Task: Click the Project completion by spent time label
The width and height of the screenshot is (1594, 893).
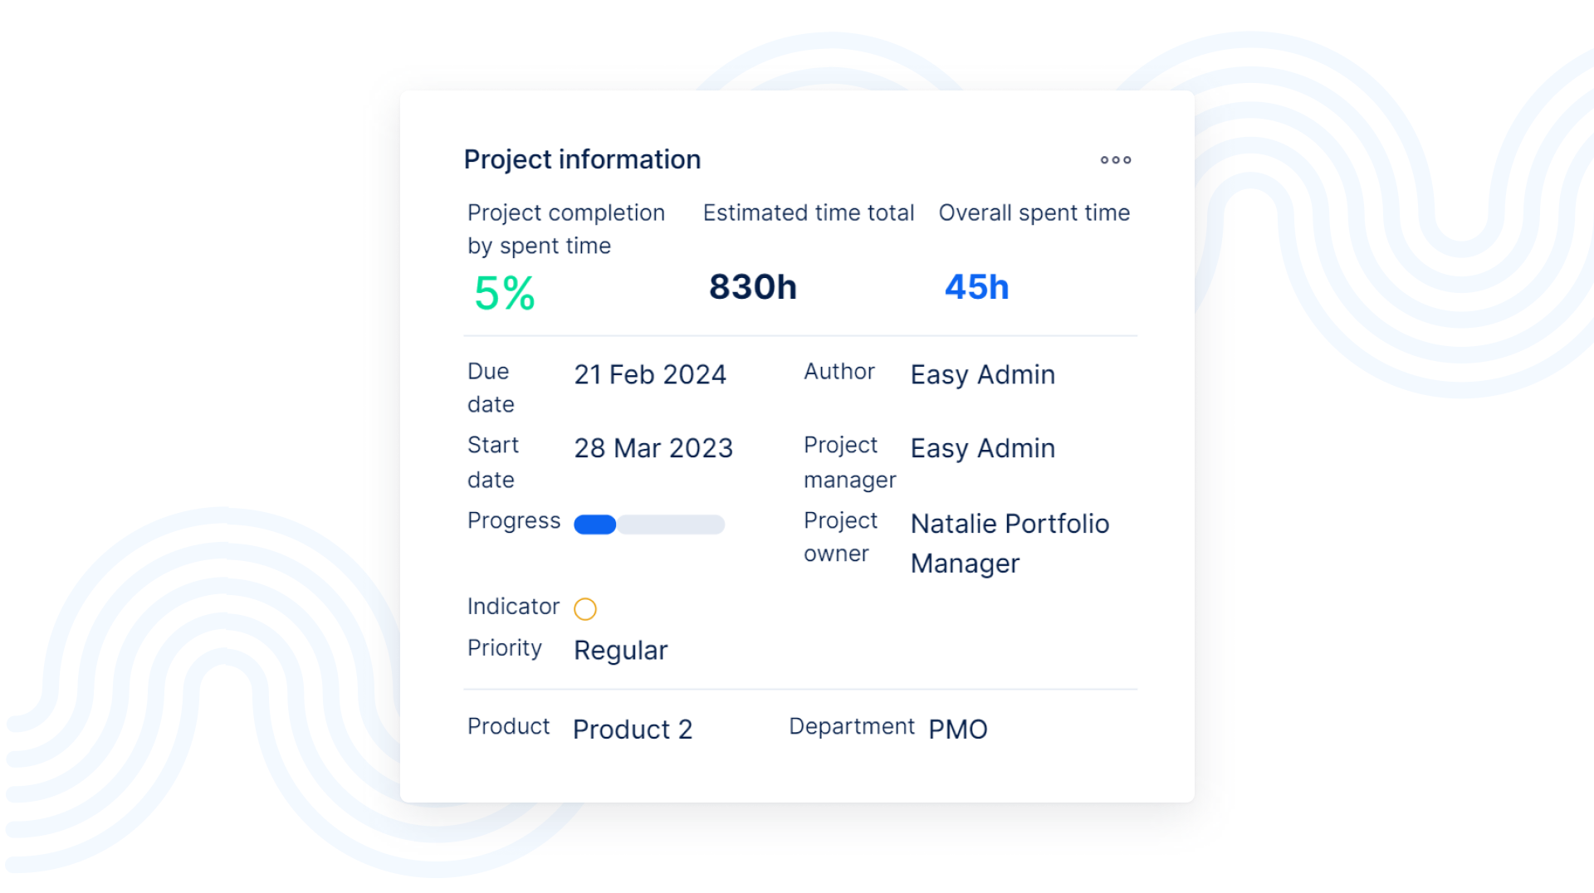Action: pyautogui.click(x=565, y=229)
